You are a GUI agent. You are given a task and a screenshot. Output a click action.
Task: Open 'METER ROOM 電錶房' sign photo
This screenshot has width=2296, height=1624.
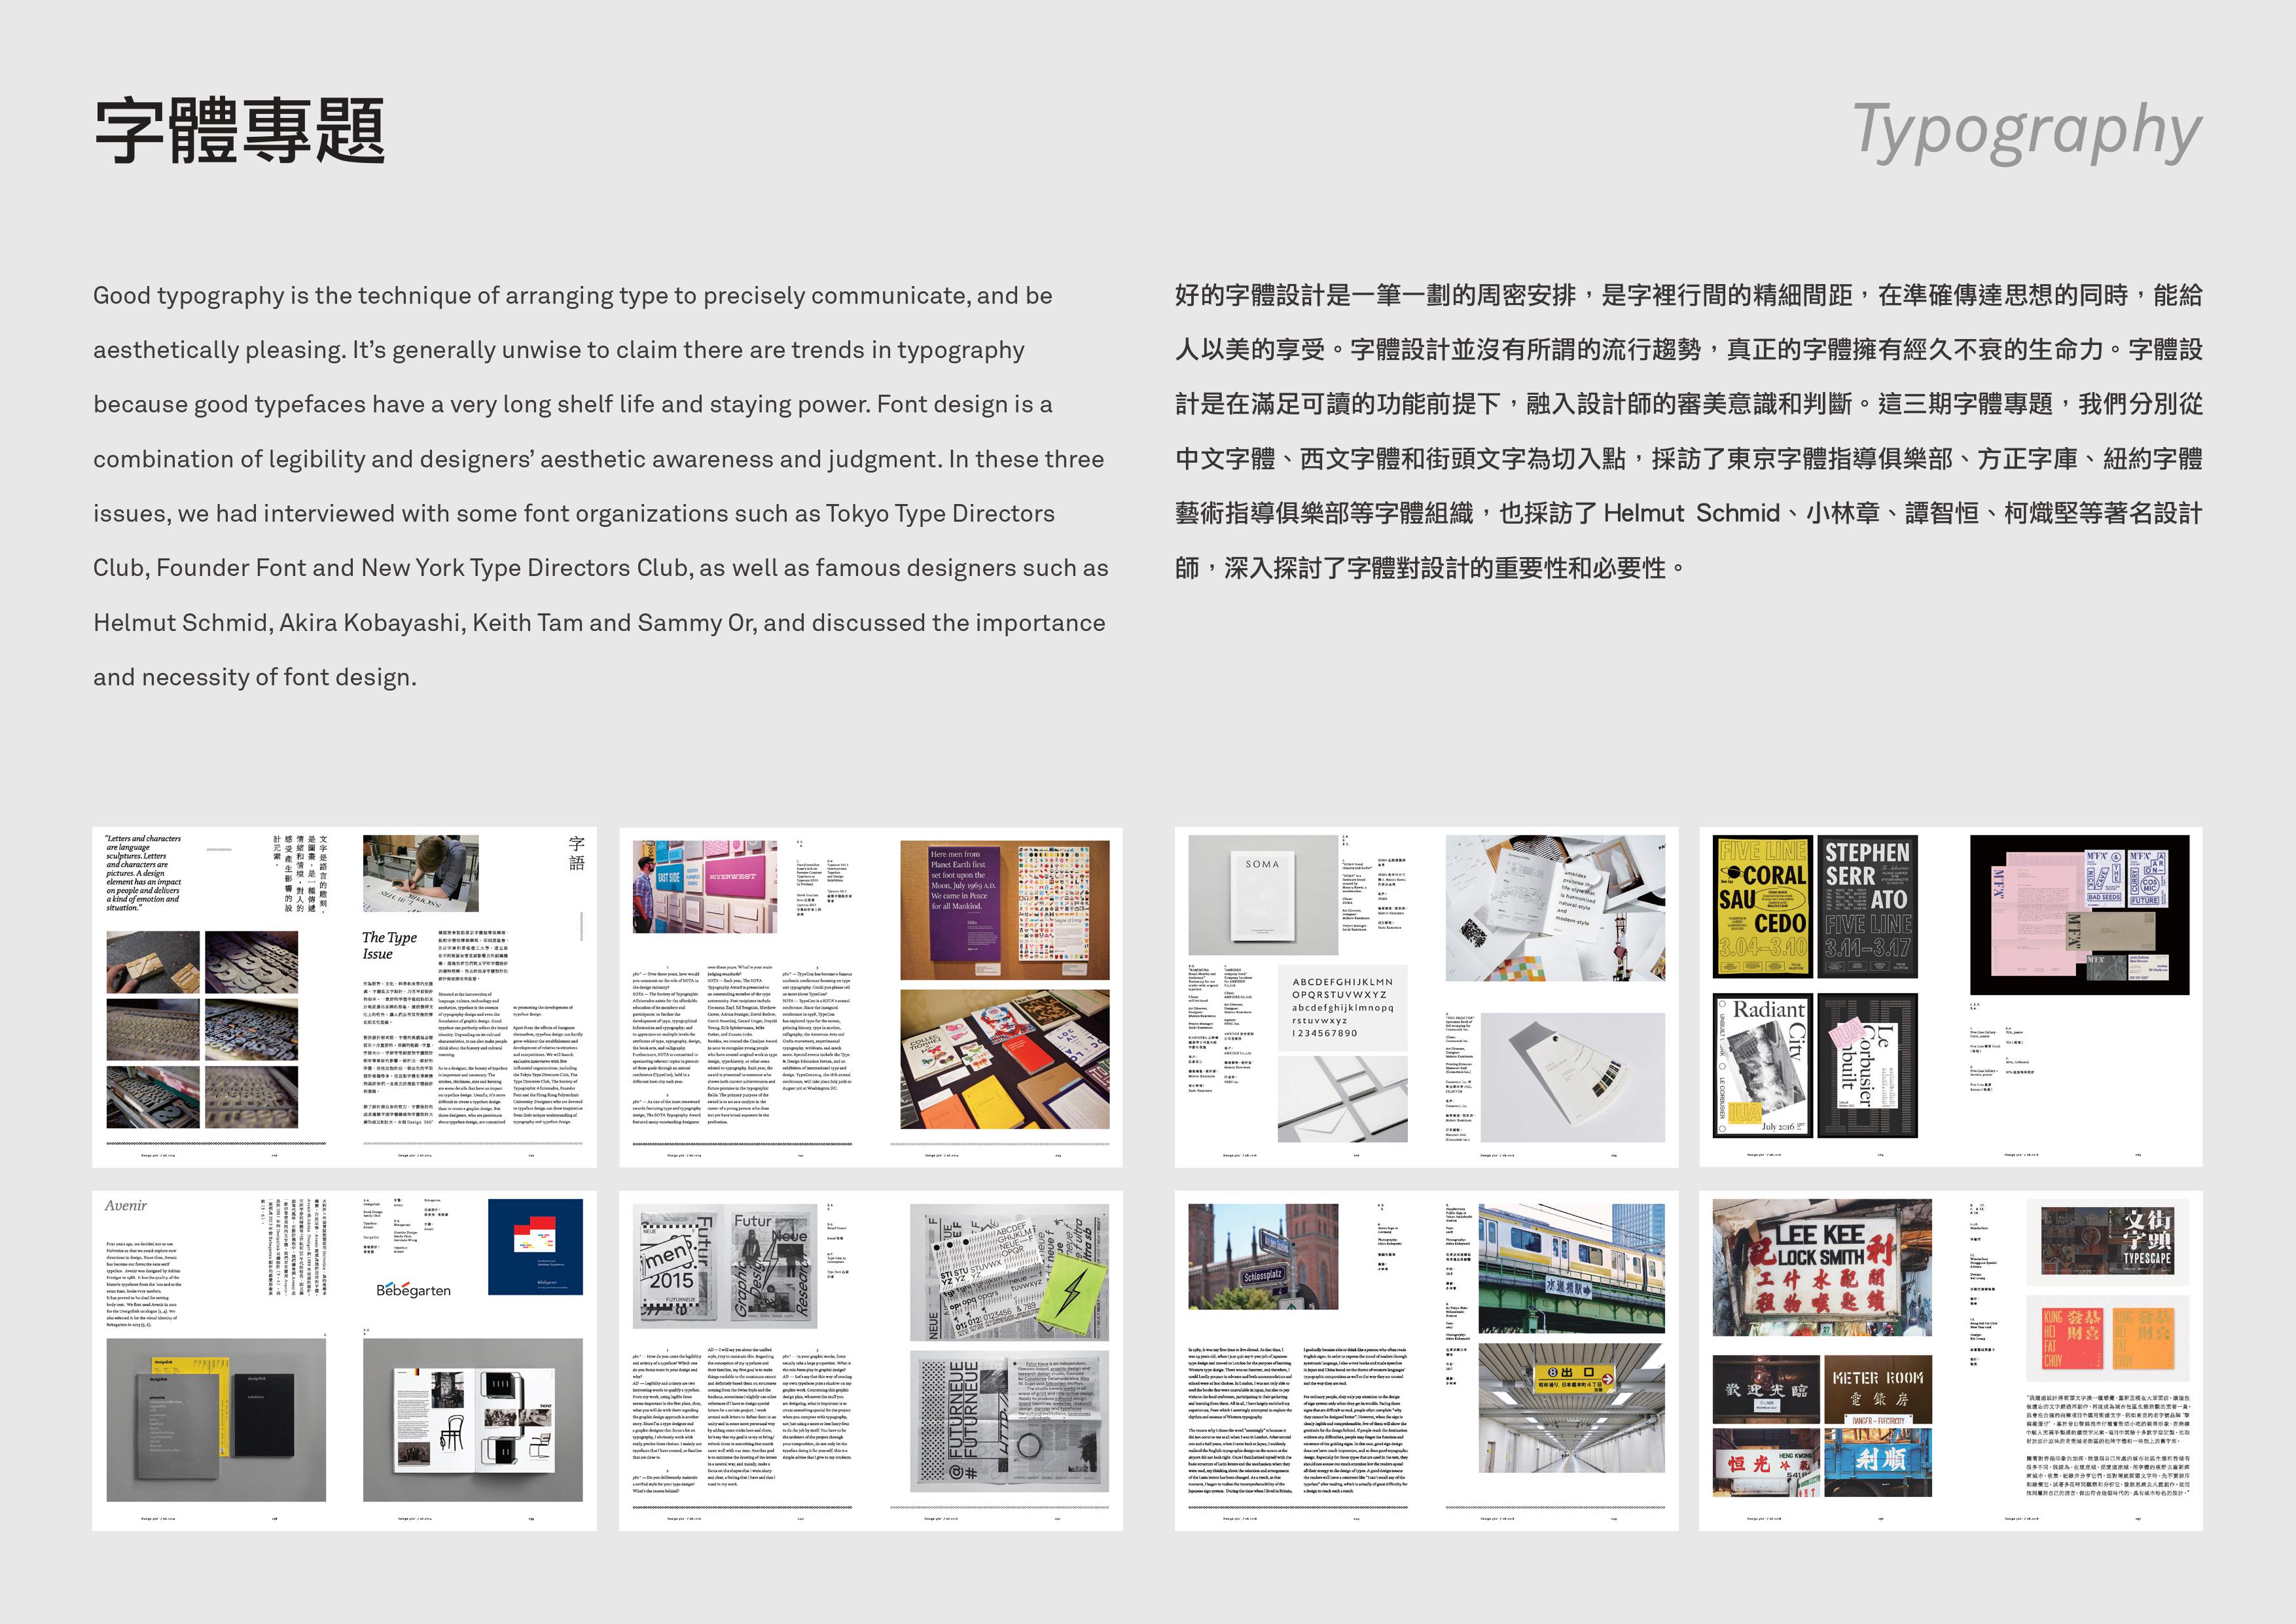point(1878,1390)
